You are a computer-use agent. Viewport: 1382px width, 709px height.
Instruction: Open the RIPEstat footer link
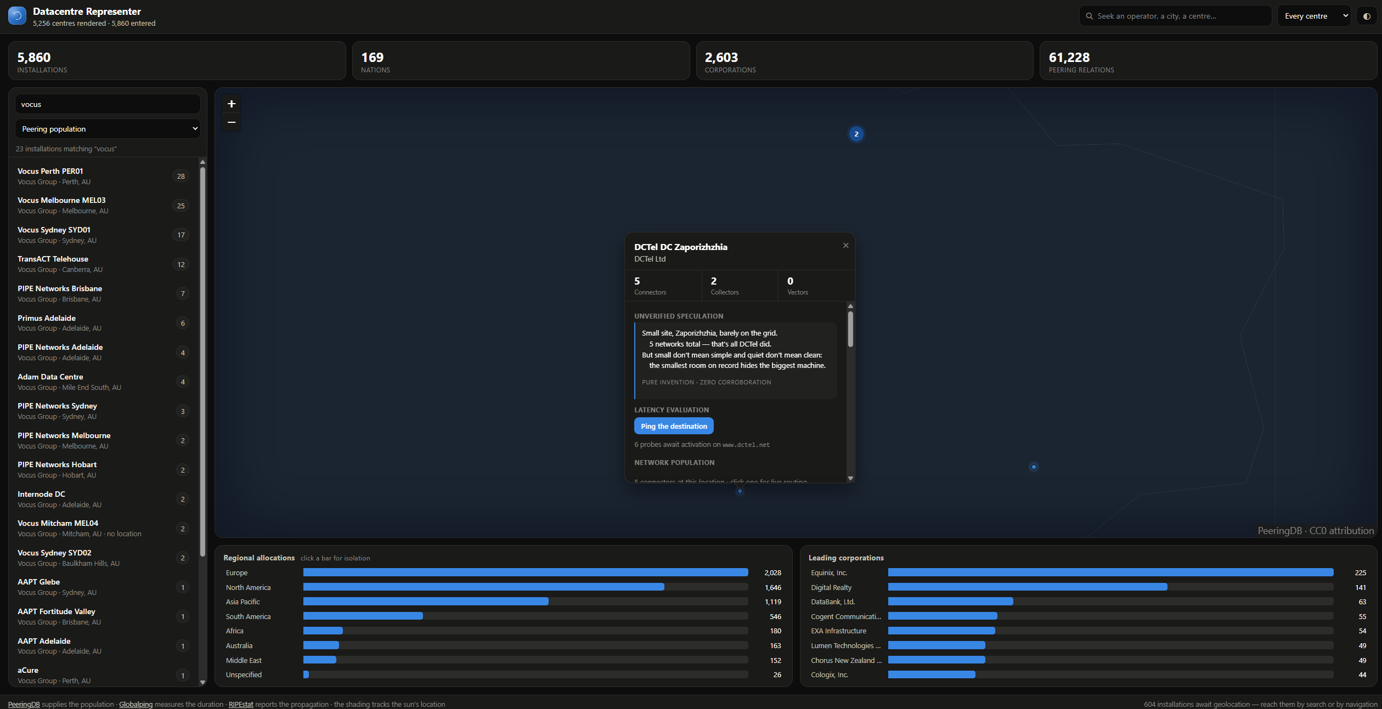[241, 704]
